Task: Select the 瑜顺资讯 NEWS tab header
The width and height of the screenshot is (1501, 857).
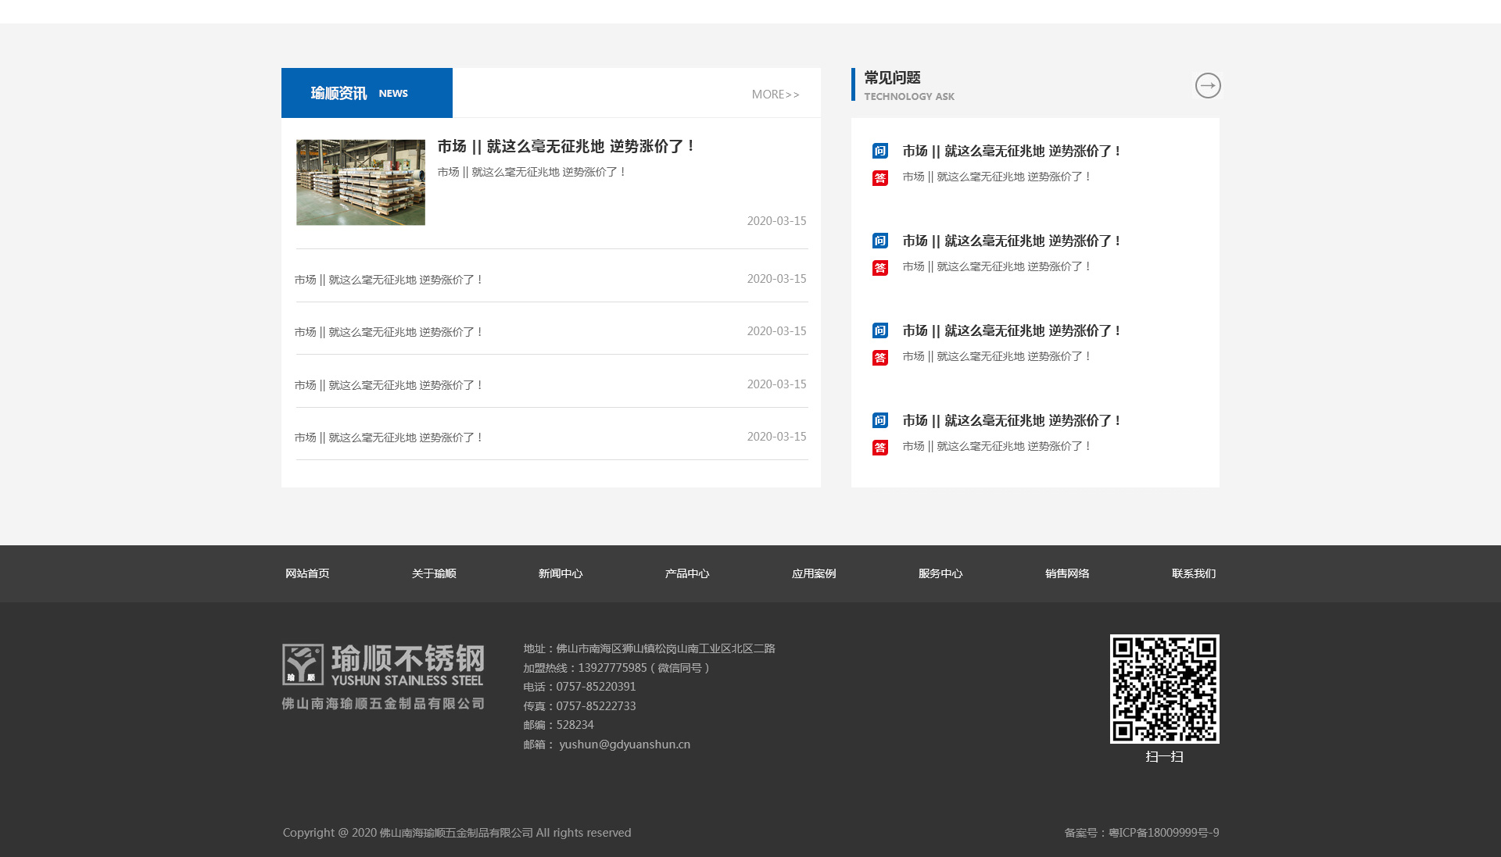Action: point(367,93)
